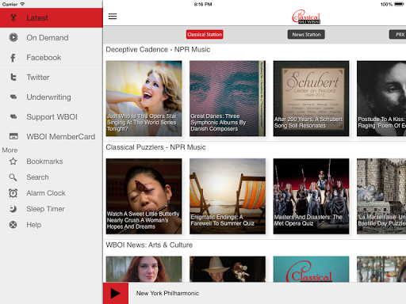Open the On Demand play icon
406x304 pixels.
13,37
